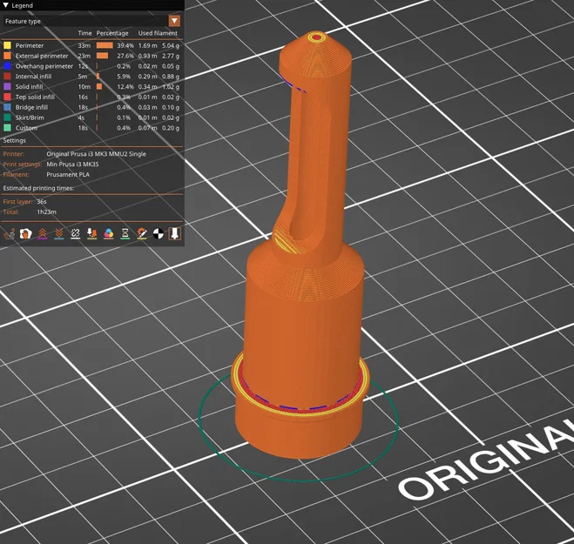
Task: Collapse the Legend panel triangle
Action: pos(5,5)
